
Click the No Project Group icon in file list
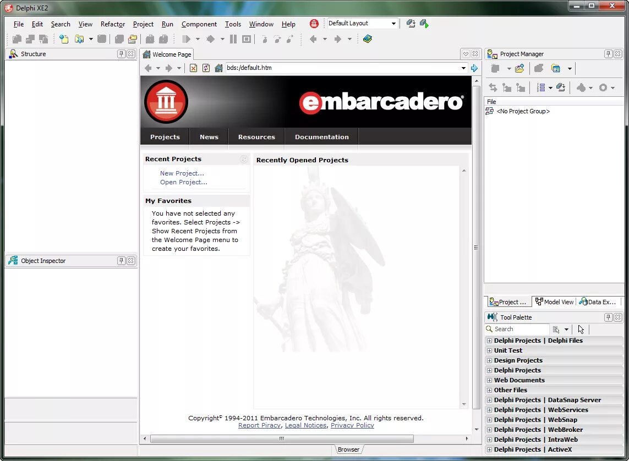[489, 111]
